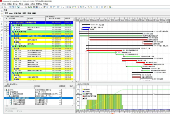The height and width of the screenshot is (114, 170).
Task: Open Resources from the left sidebar person icon
Action: (x=2, y=24)
